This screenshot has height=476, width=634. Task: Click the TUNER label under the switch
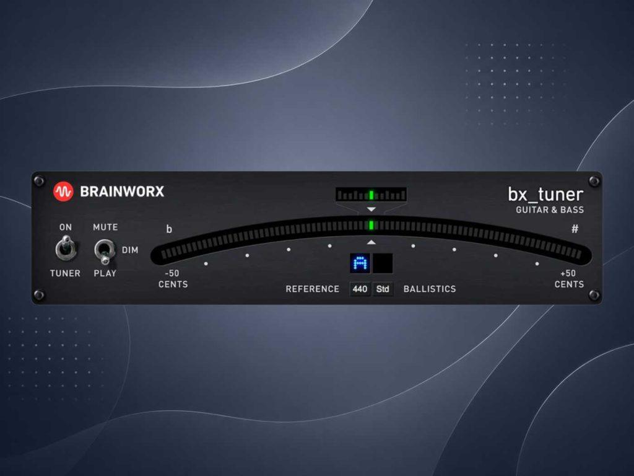point(65,273)
